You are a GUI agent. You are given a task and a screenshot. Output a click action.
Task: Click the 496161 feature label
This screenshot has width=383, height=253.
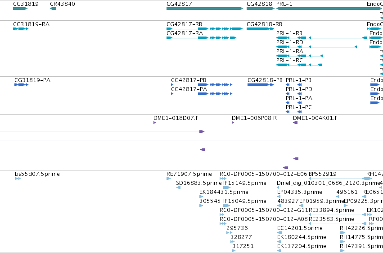pos(347,192)
